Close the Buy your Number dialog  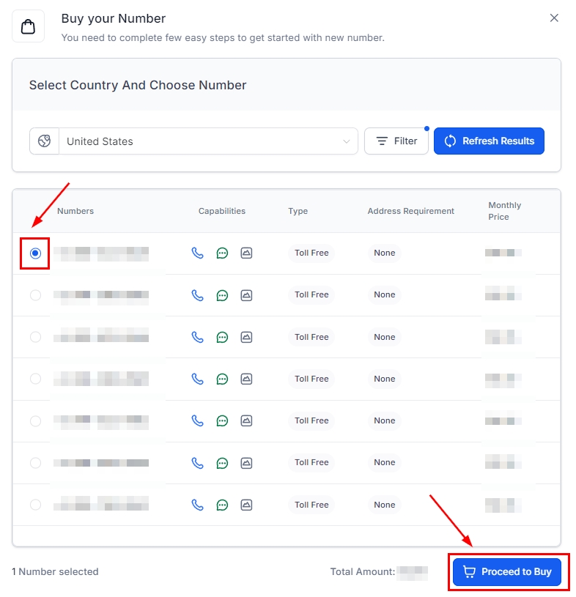point(554,18)
